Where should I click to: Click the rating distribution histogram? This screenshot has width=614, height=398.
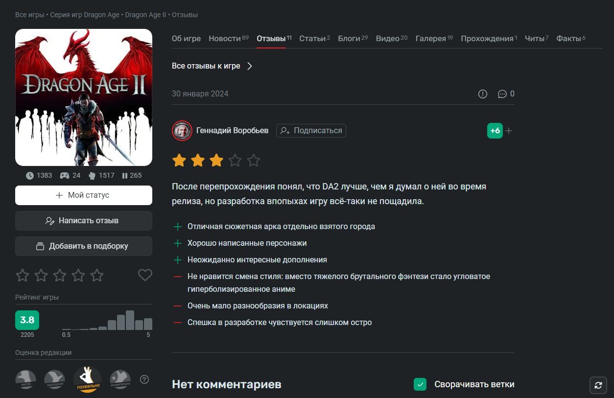[107, 320]
